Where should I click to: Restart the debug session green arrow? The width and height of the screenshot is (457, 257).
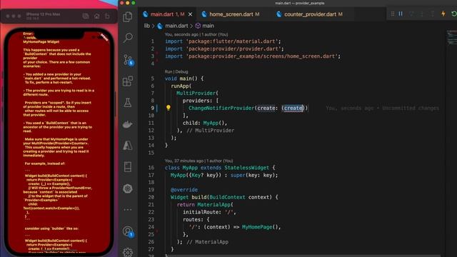tap(453, 14)
